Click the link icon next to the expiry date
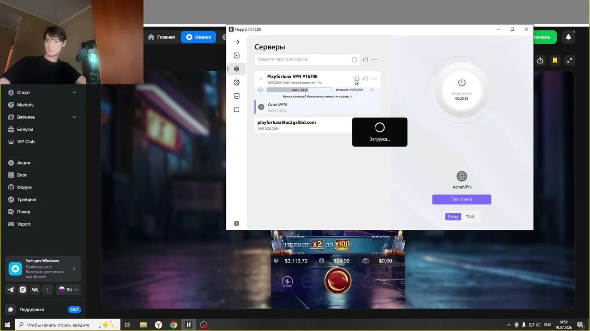 pyautogui.click(x=372, y=90)
